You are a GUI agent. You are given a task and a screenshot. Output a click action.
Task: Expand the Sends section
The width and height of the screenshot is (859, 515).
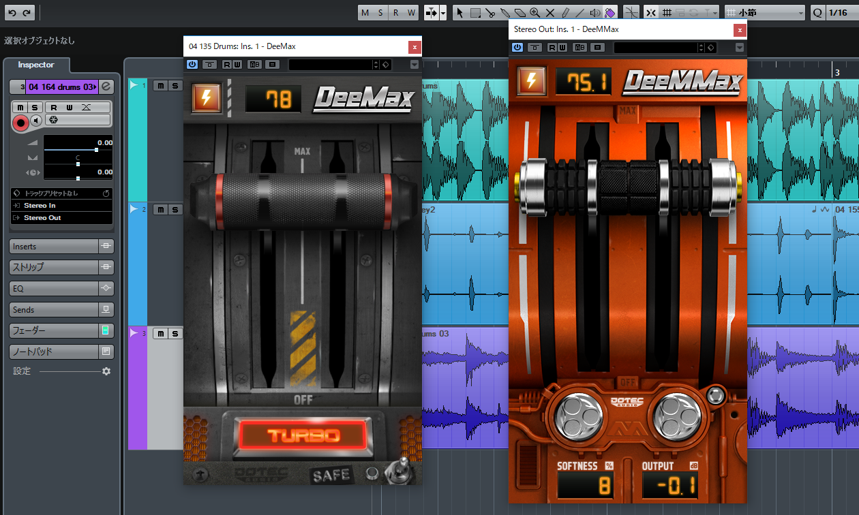click(54, 310)
